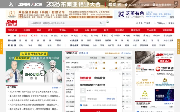This screenshot has height=112, width=180.
Task: Select SMM价格 tab
Action: [71, 53]
